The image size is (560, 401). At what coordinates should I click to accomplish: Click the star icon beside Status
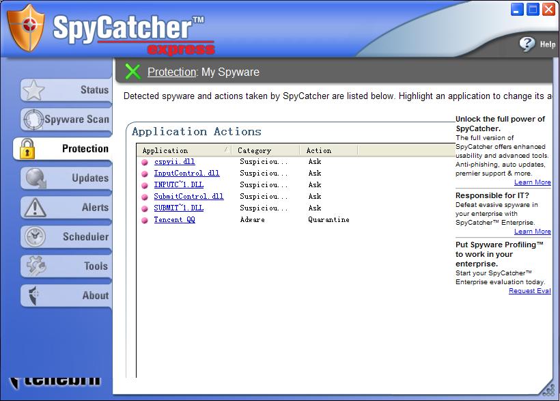[x=33, y=90]
